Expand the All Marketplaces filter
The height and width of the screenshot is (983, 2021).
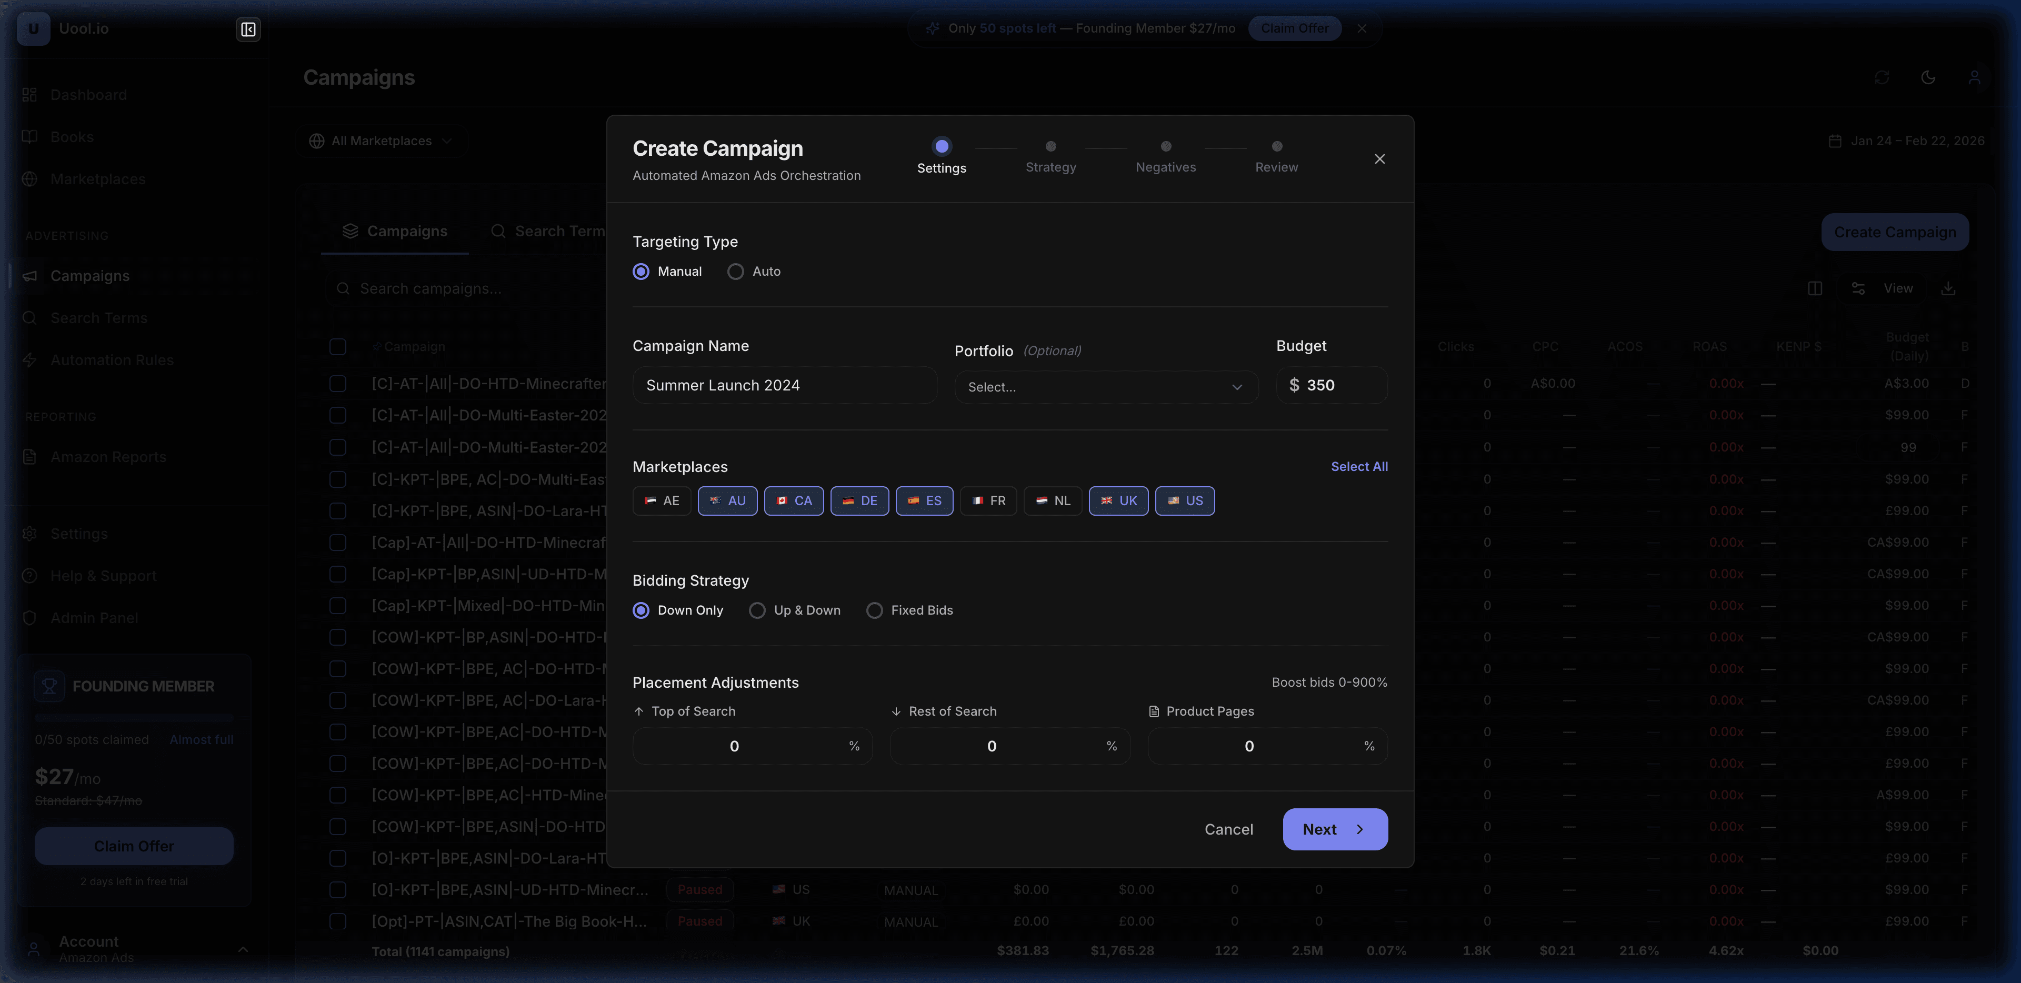pyautogui.click(x=382, y=141)
